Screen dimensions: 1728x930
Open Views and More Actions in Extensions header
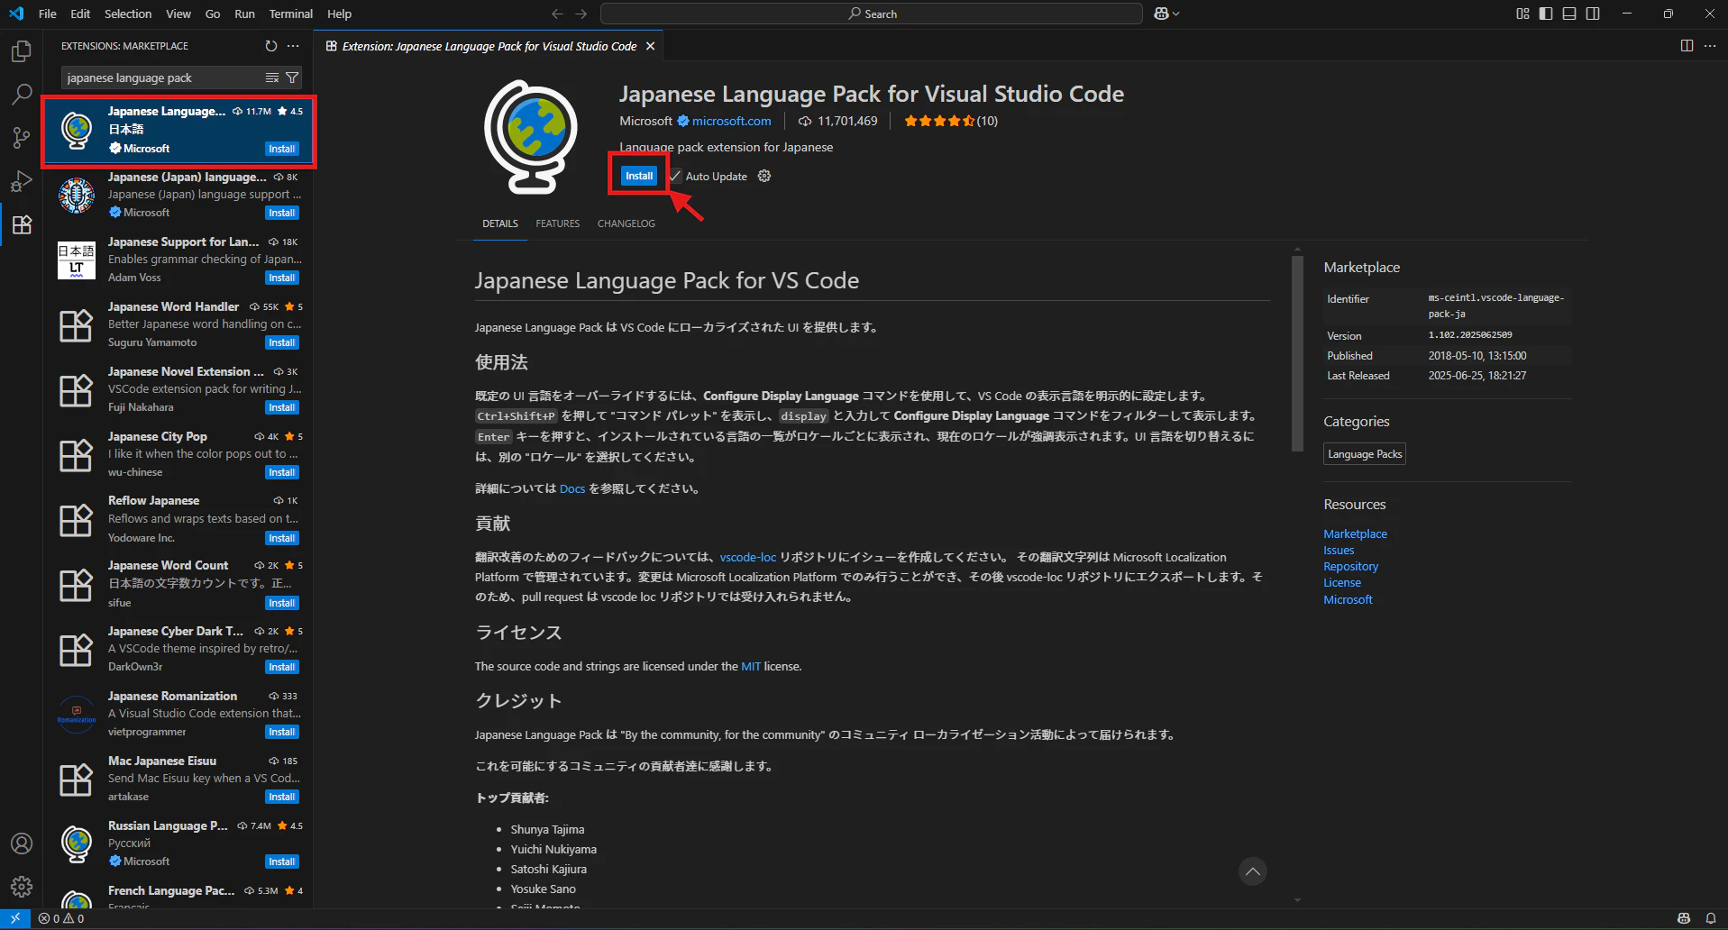click(x=293, y=46)
